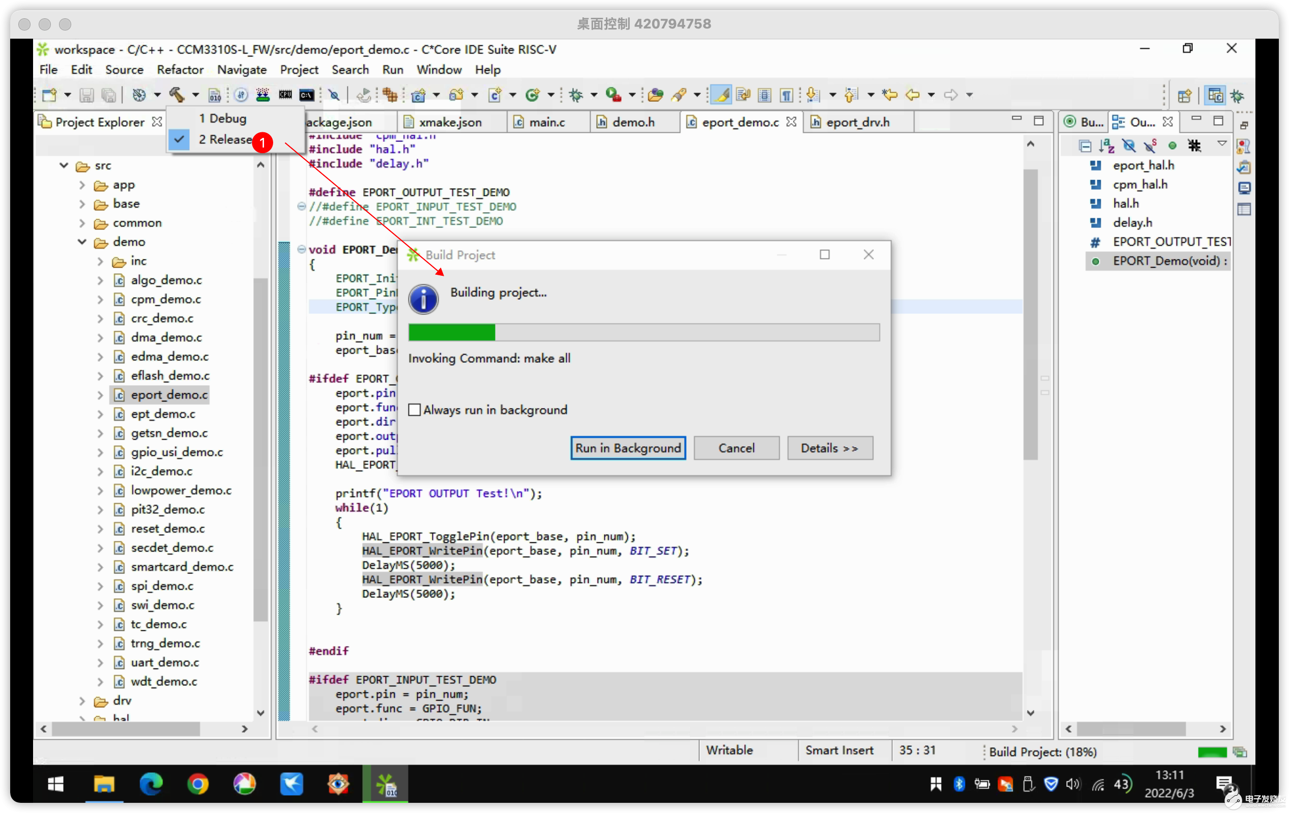Select eport_demo.c in Project Explorer
Viewport: 1289px width, 813px height.
pos(169,394)
